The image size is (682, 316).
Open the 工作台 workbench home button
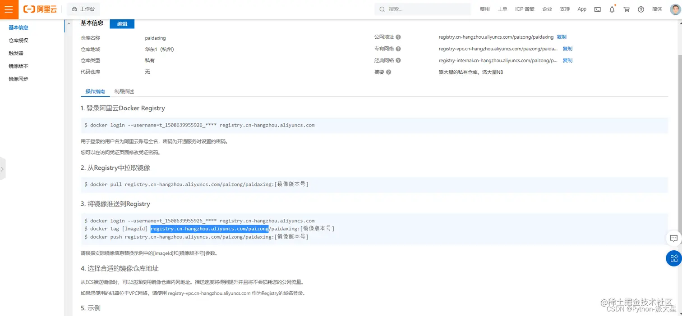83,9
